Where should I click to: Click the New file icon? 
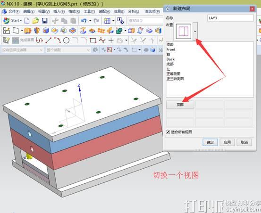click(x=27, y=21)
